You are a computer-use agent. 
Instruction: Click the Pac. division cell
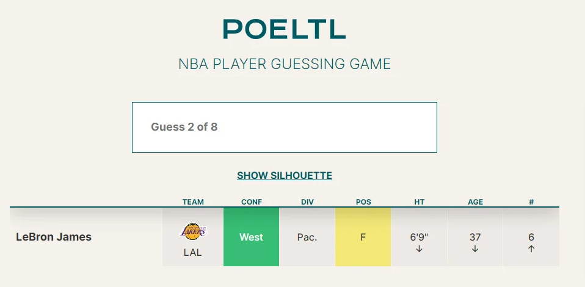click(x=307, y=237)
